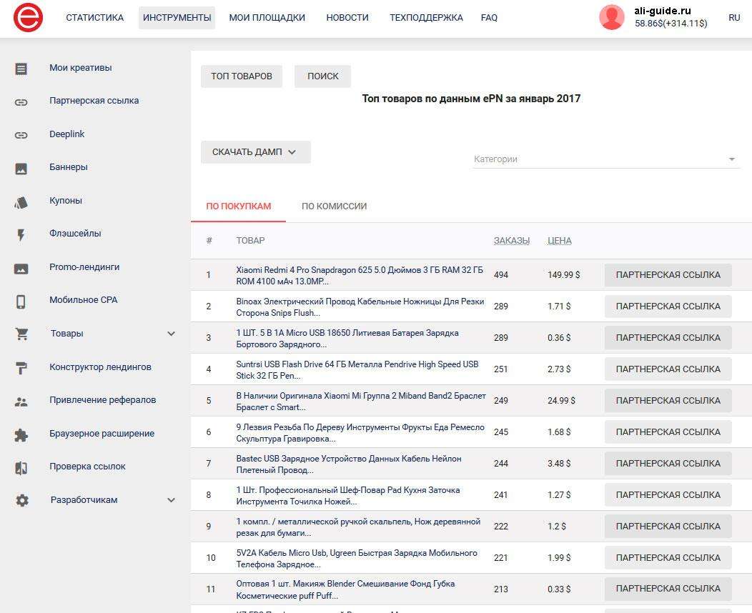
Task: Click the 494 orders value
Action: 501,275
